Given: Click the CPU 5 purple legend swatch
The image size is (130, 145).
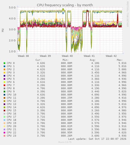Looking at the screenshot, I should click(4, 79).
